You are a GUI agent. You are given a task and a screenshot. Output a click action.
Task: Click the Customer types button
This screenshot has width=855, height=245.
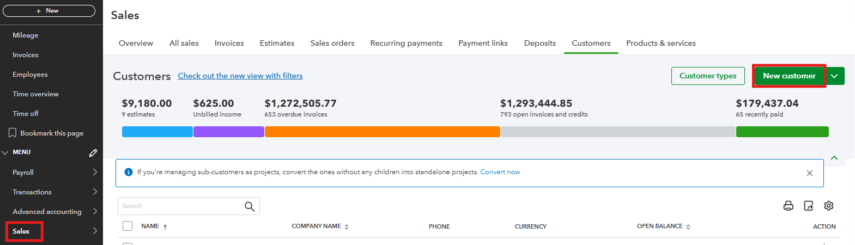[708, 76]
